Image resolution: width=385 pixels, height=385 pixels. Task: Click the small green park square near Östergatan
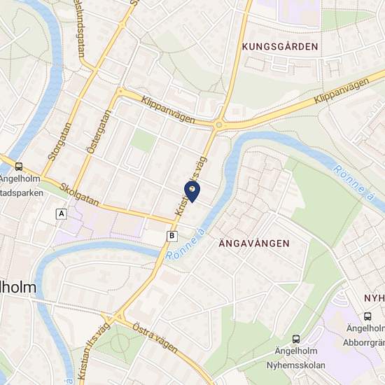[143, 140]
